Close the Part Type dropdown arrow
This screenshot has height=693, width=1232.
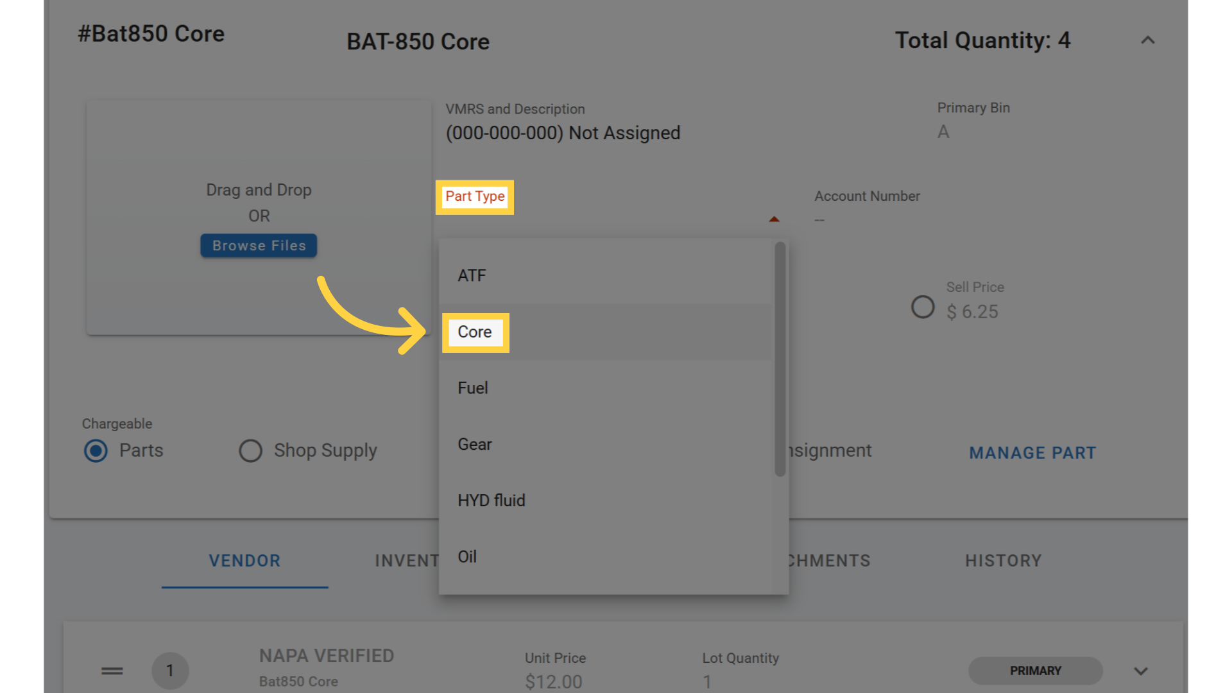774,219
